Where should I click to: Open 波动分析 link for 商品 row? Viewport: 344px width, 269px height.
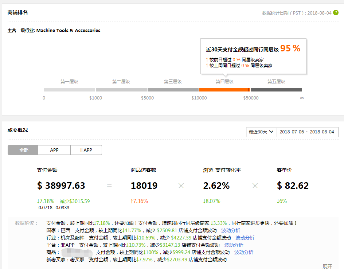click(x=243, y=252)
